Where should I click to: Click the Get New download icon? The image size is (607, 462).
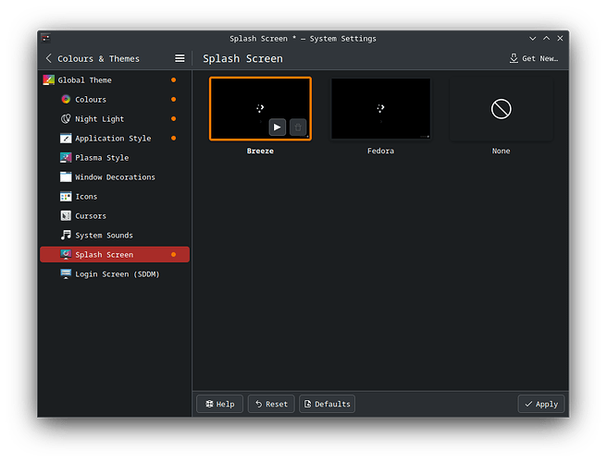pyautogui.click(x=514, y=58)
